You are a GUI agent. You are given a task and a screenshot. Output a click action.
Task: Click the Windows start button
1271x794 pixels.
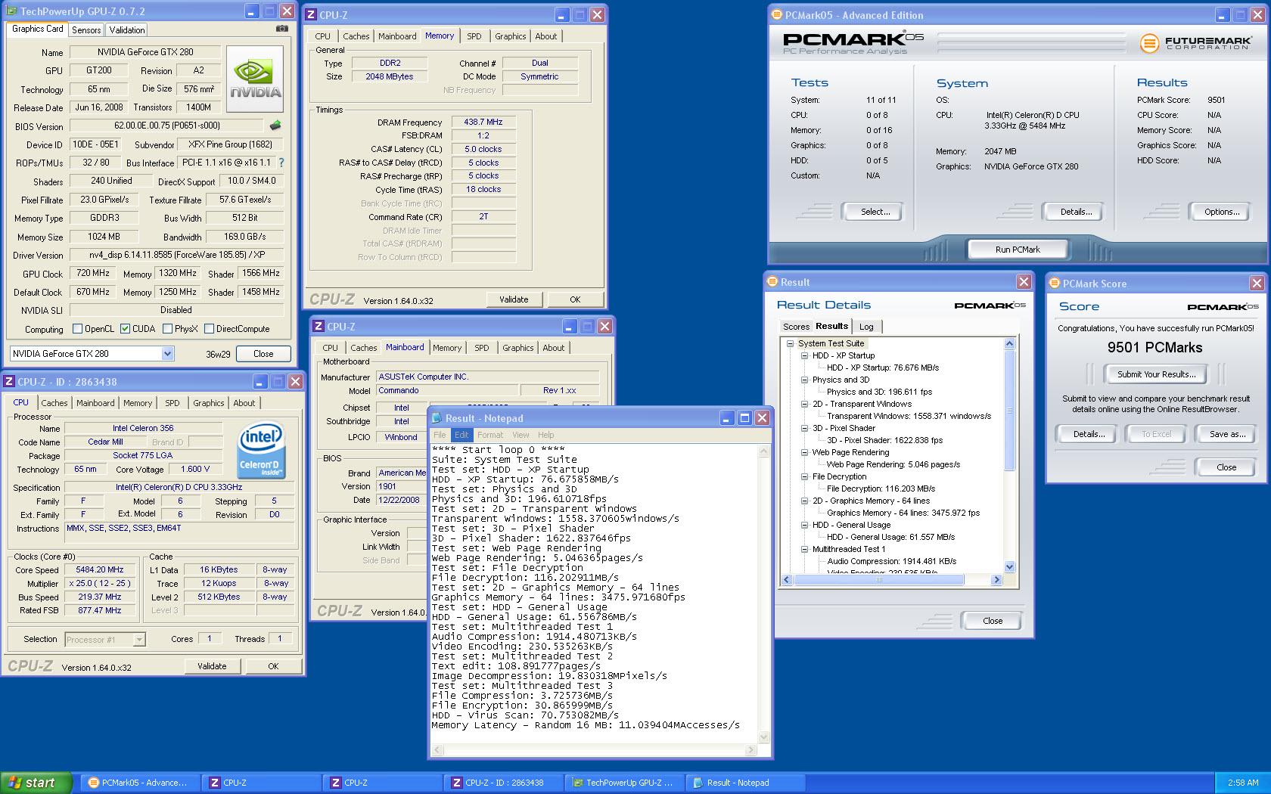36,783
